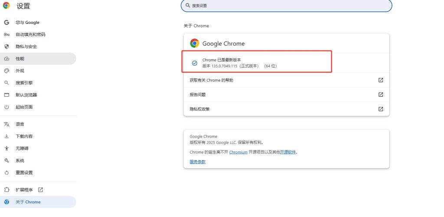Viewport: 444px width, 217px height.
Task: Open external link for 获取有关 Chrome 的帮助
Action: (x=381, y=80)
